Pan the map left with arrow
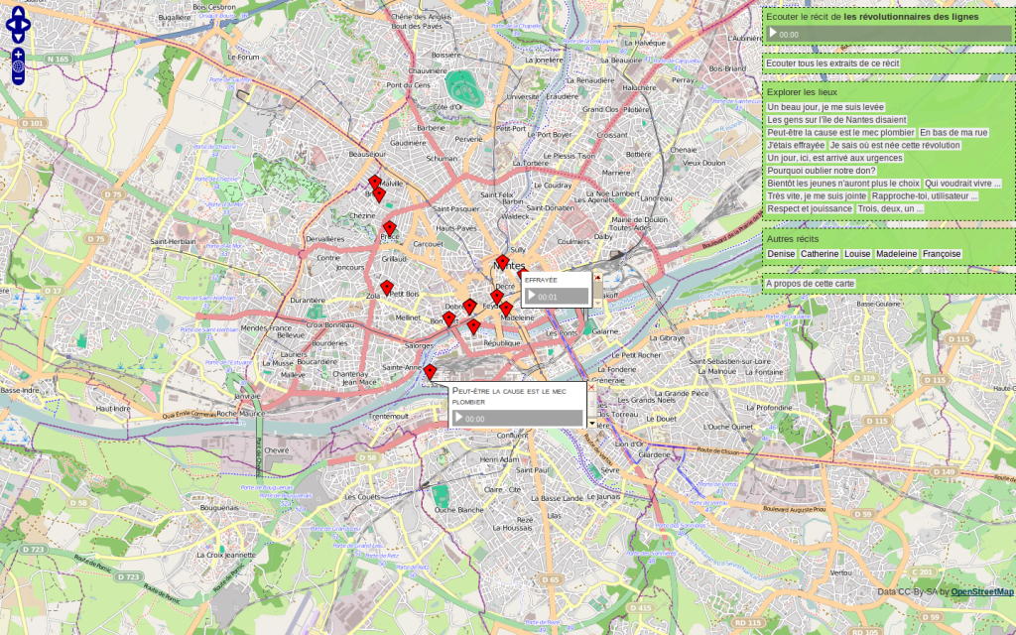This screenshot has height=635, width=1016. point(11,24)
